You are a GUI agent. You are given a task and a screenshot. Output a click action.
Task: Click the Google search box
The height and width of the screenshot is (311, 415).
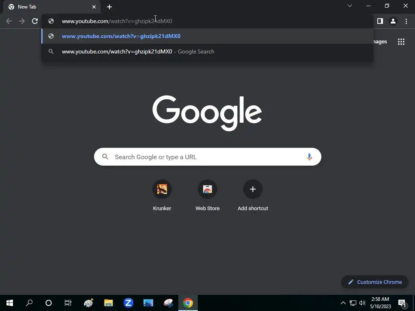pyautogui.click(x=207, y=157)
